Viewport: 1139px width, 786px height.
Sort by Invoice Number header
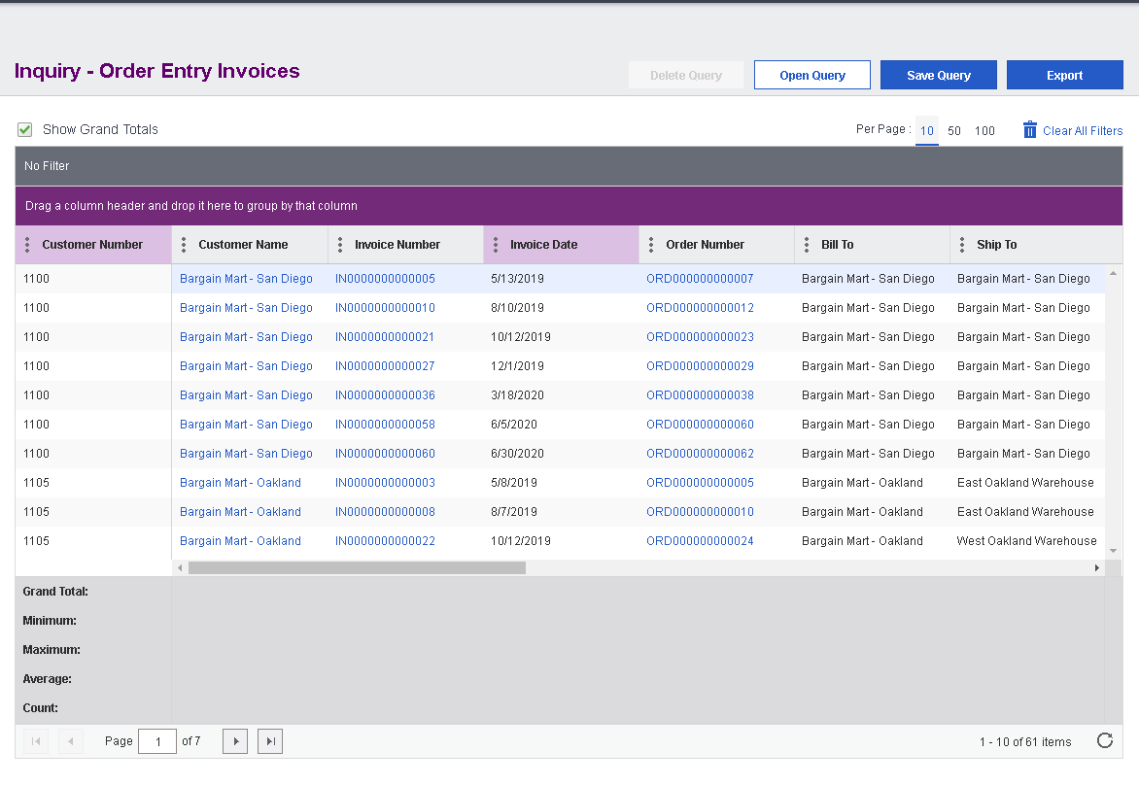[x=397, y=245]
